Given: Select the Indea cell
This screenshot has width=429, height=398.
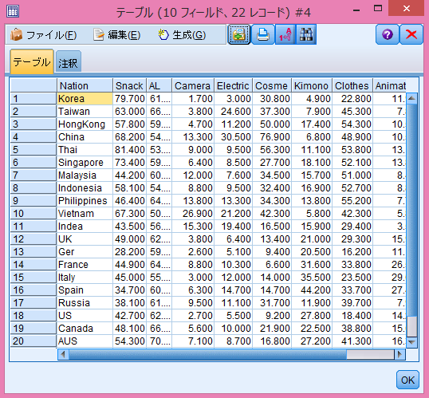Looking at the screenshot, I should point(85,227).
